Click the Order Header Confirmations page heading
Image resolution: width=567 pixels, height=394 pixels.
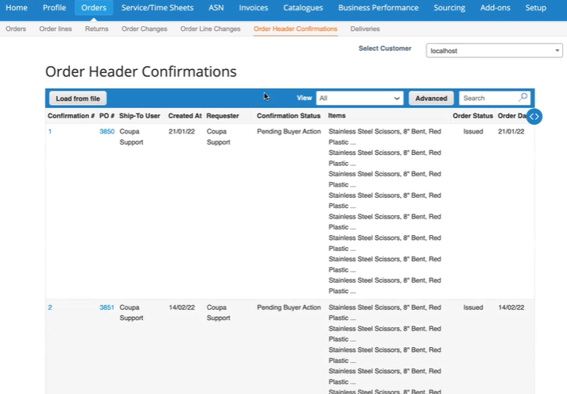(x=141, y=71)
